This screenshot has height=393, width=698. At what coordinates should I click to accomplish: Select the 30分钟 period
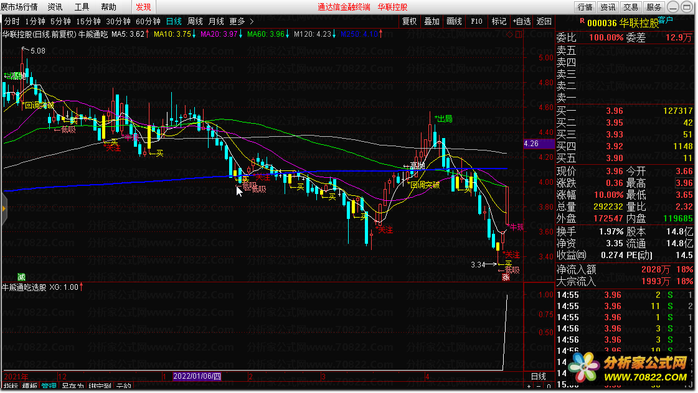118,21
